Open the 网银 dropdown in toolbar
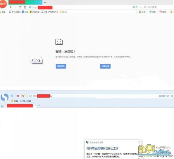 click(153, 12)
